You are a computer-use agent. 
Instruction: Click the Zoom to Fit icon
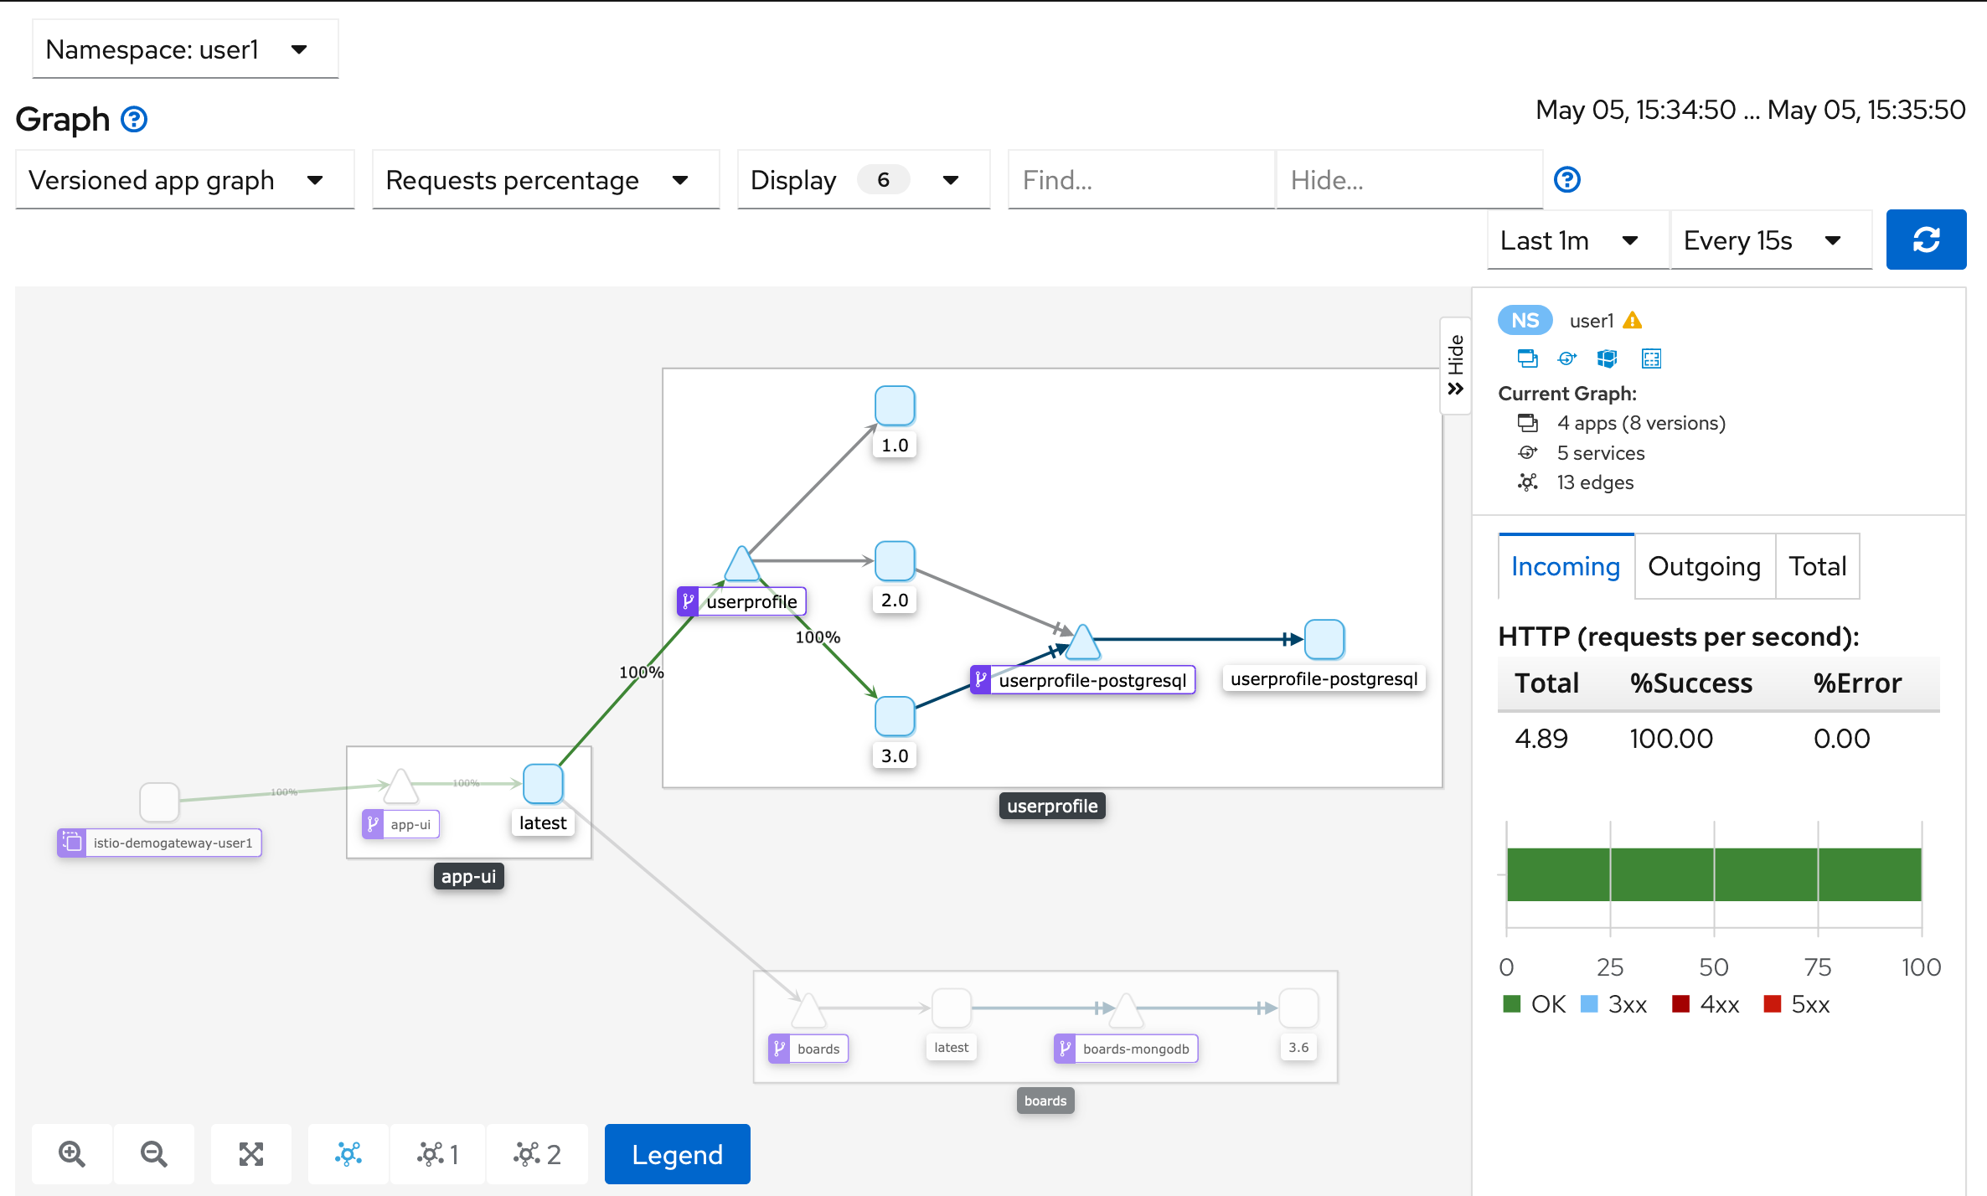coord(251,1154)
